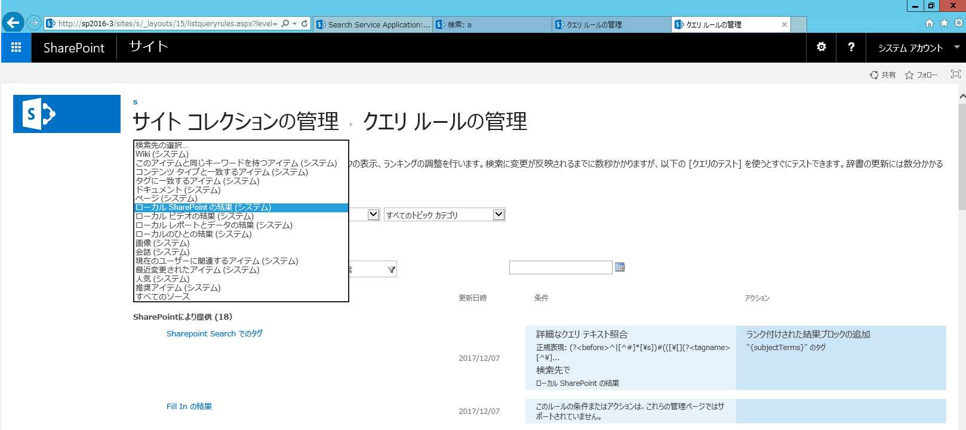The image size is (966, 430).
Task: Select タグに一致するアイテム option
Action: [x=241, y=181]
